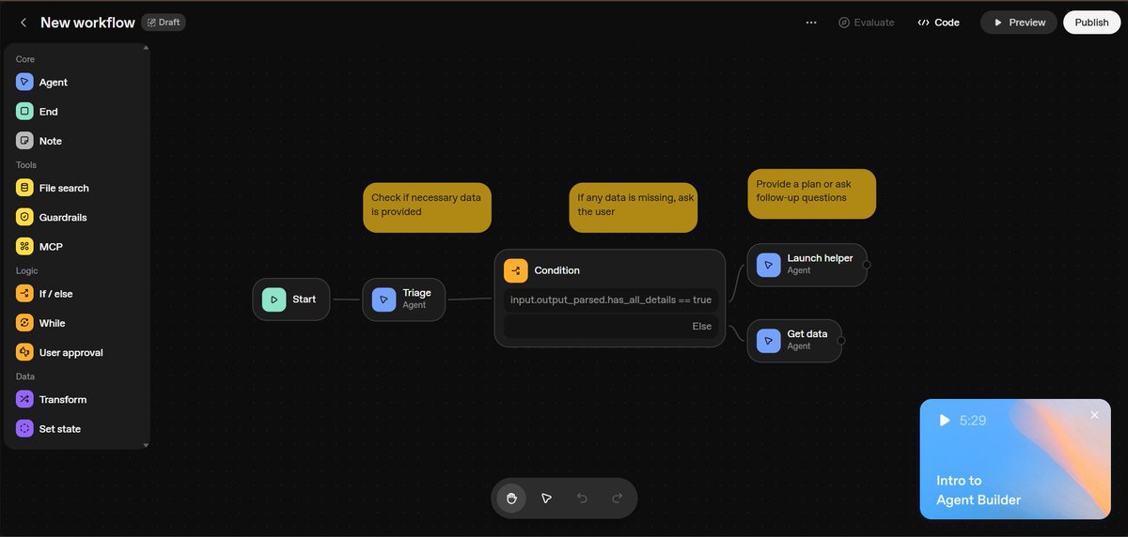Click the Preview button

point(1019,23)
